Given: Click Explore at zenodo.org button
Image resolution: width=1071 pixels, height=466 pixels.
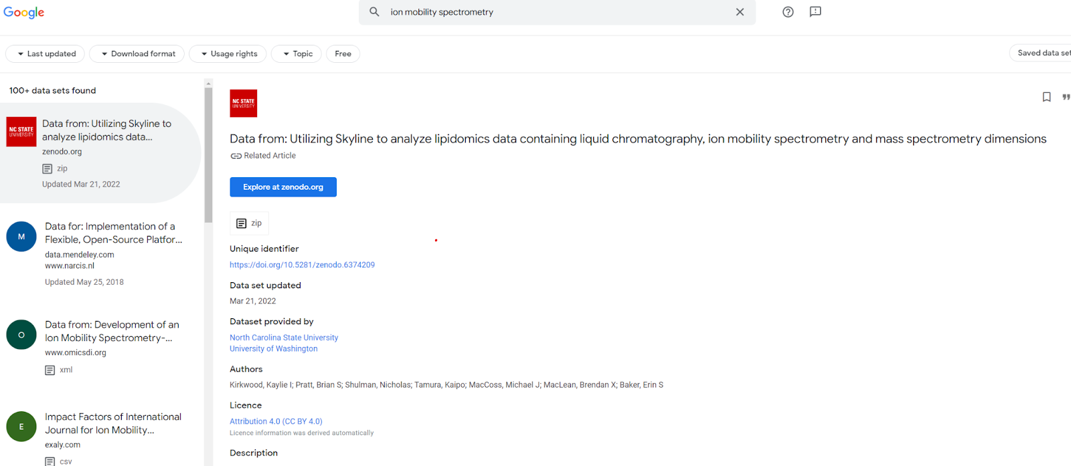Looking at the screenshot, I should (283, 187).
